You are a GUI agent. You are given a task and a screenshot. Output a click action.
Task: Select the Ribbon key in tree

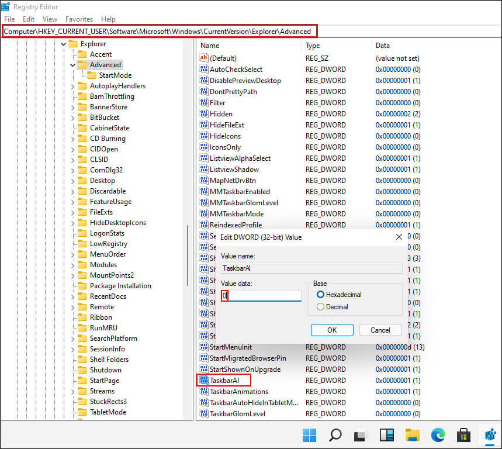click(x=101, y=317)
